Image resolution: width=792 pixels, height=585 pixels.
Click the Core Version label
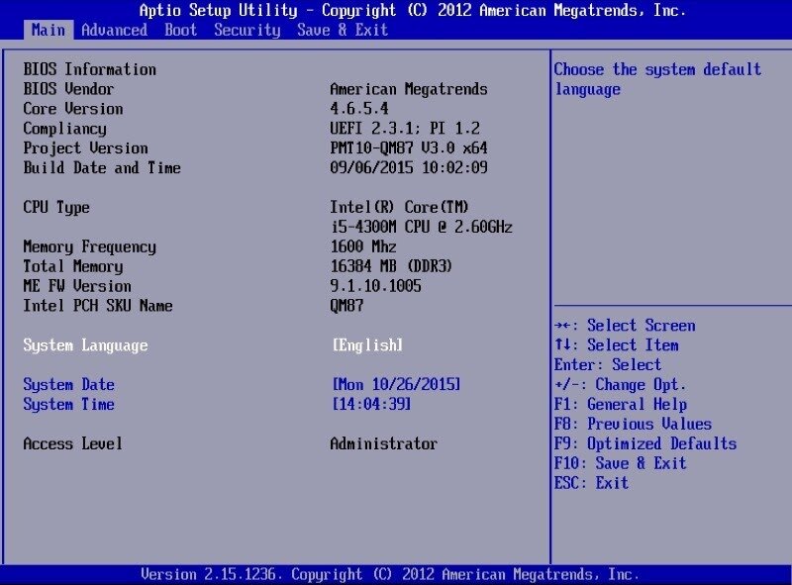tap(73, 109)
